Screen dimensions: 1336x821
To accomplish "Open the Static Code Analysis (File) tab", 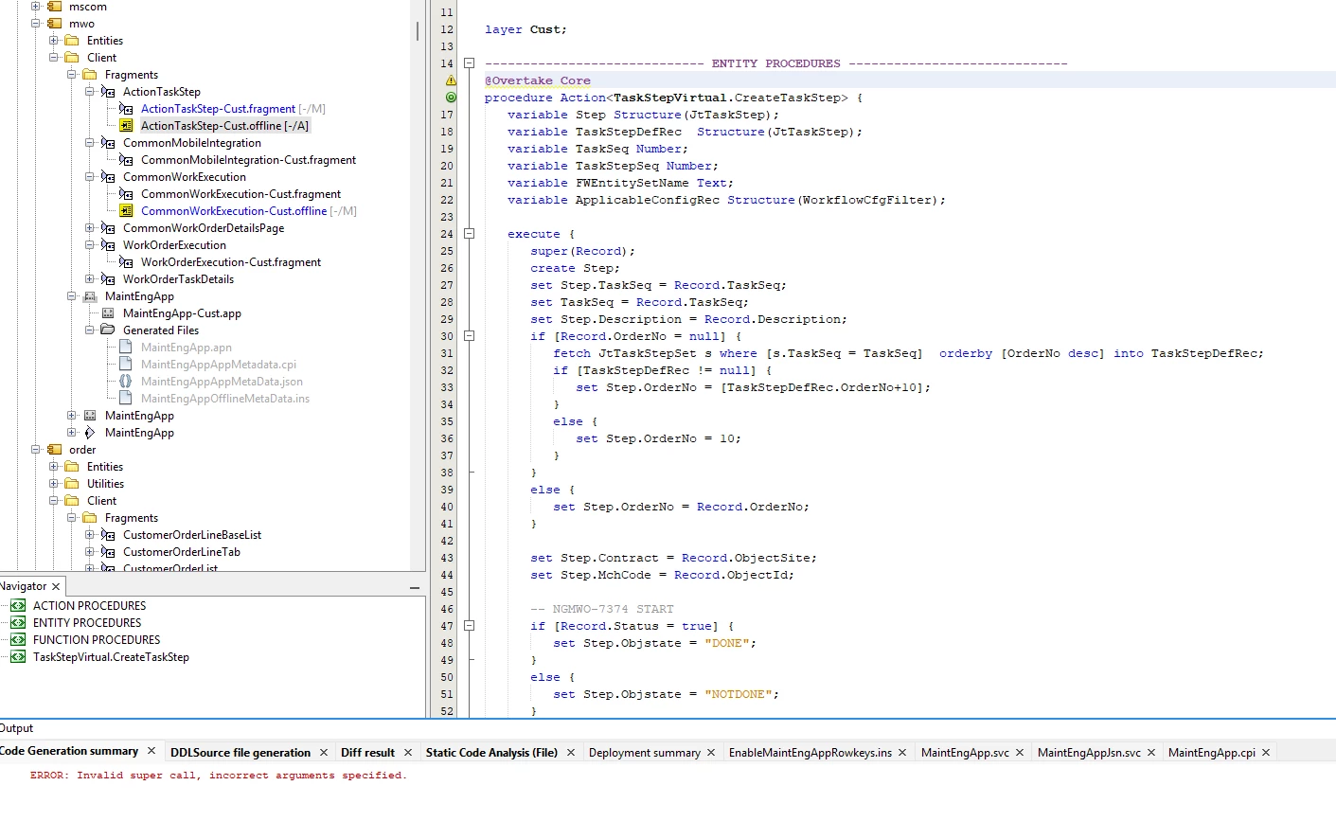I will coord(491,753).
